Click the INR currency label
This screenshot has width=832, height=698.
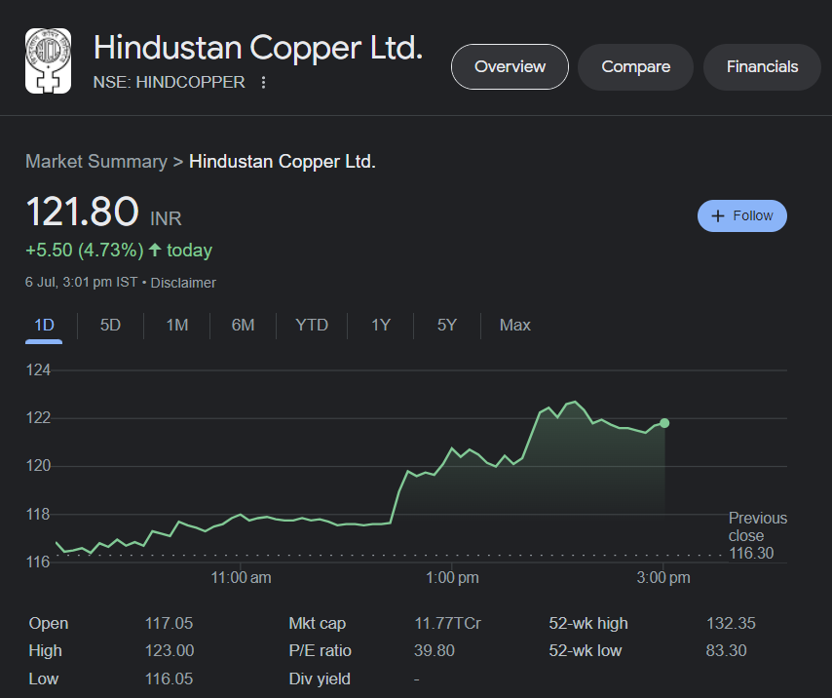click(166, 218)
